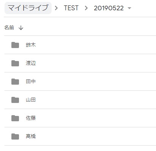Toggle the sort direction arrow next to 名前
This screenshot has height=151, width=156.
pos(21,28)
